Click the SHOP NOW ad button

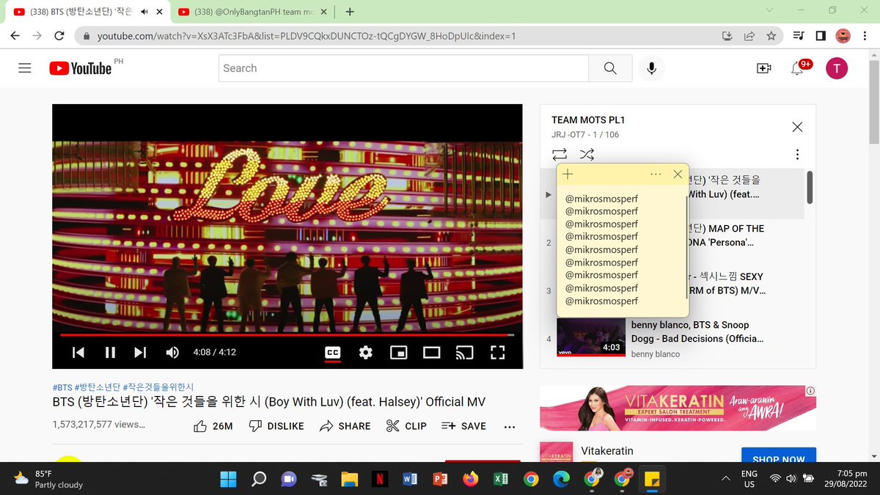778,456
